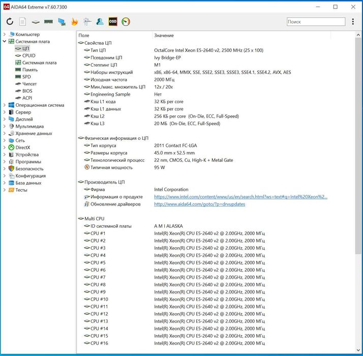The width and height of the screenshot is (363, 356).
Task: Open the BIOS tree item
Action: point(23,91)
